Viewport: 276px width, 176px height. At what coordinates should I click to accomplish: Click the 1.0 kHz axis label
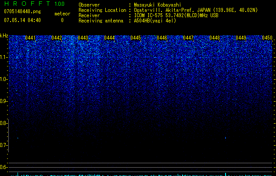pyautogui.click(x=4, y=79)
